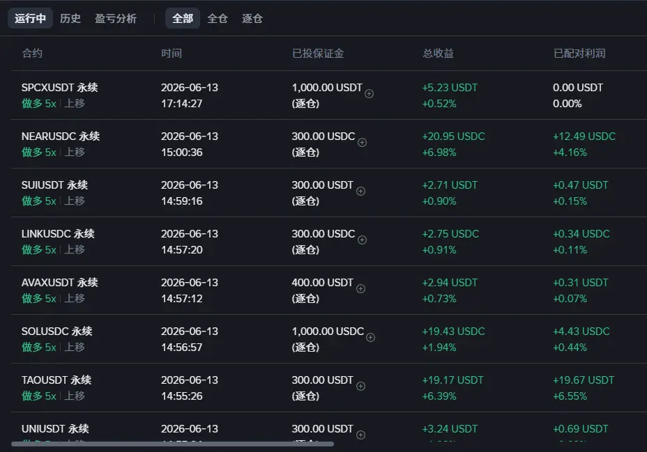Add margin to TAOUSDT position plus icon
647x452 pixels.
click(360, 386)
